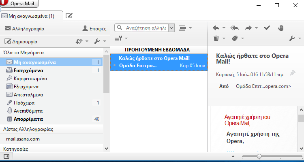Click the sender Ομάδα Επιτ...opera.com> address
304x162 pixels.
coord(263,86)
